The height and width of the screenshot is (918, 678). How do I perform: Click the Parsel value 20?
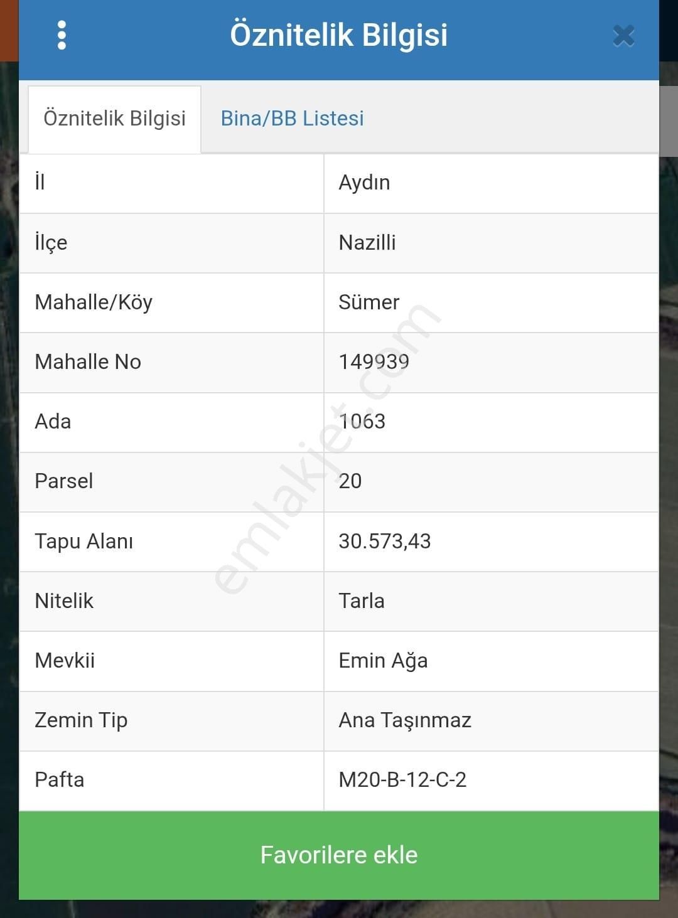350,481
